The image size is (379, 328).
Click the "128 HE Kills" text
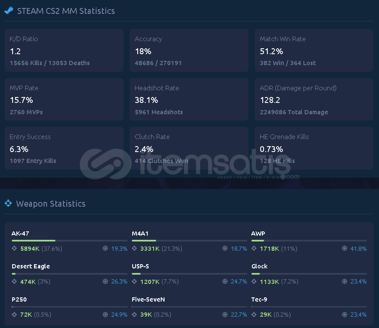tap(277, 161)
